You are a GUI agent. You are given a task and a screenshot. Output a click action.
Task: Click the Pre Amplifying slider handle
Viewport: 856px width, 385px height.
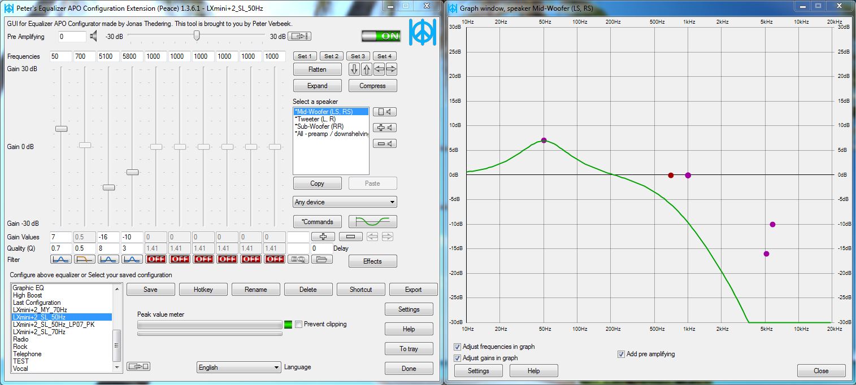coord(196,36)
